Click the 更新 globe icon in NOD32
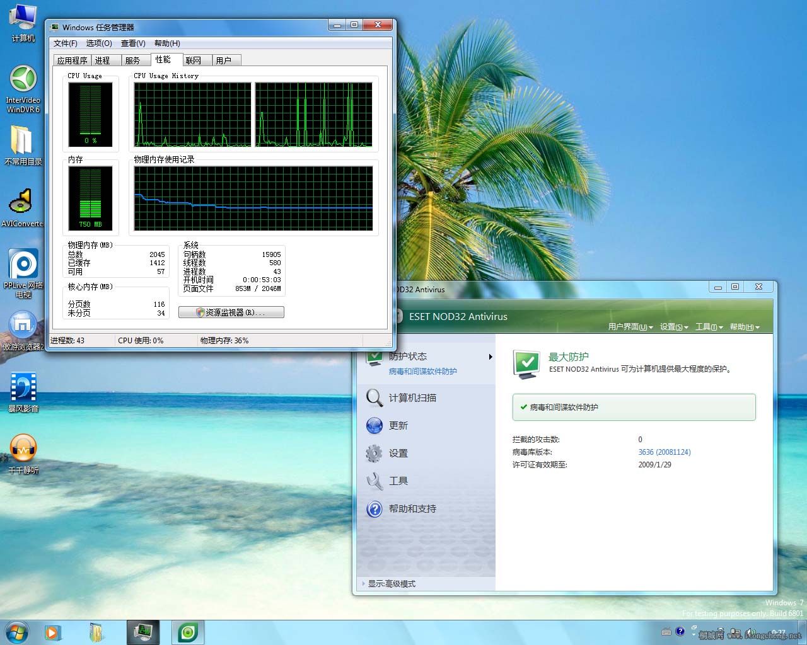807x645 pixels. (374, 426)
